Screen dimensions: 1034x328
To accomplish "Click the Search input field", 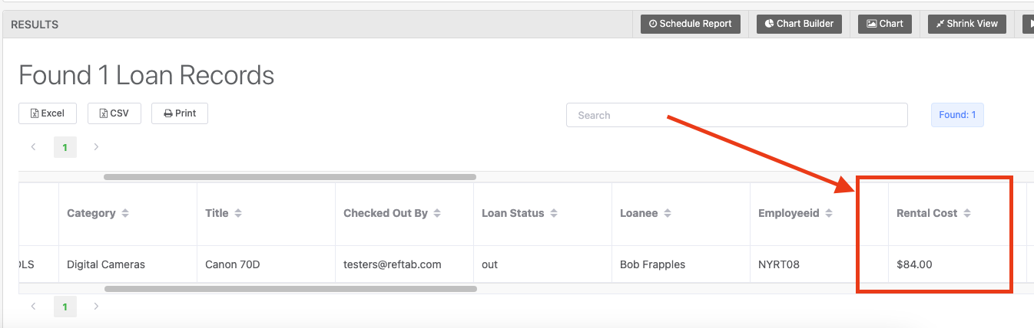I will [x=737, y=115].
